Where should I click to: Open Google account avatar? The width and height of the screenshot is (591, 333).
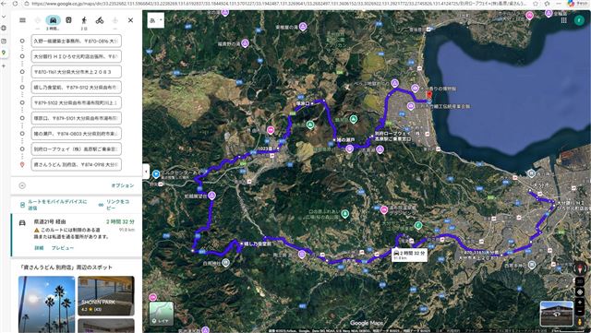579,20
